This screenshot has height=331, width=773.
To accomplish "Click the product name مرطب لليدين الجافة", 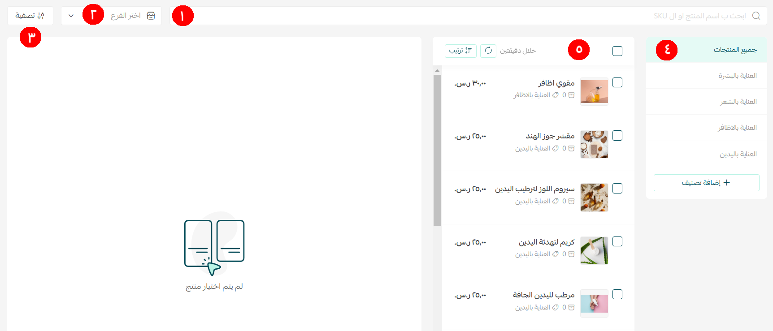I will coord(544,295).
